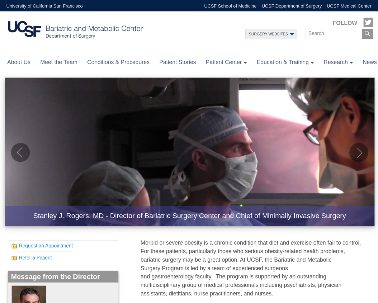Go to Conditions & Procedures

118,62
